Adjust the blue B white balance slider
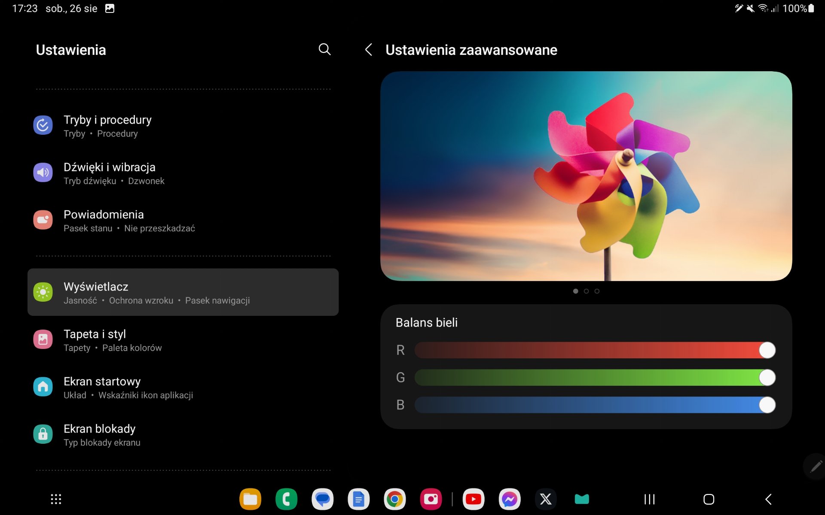 point(595,405)
